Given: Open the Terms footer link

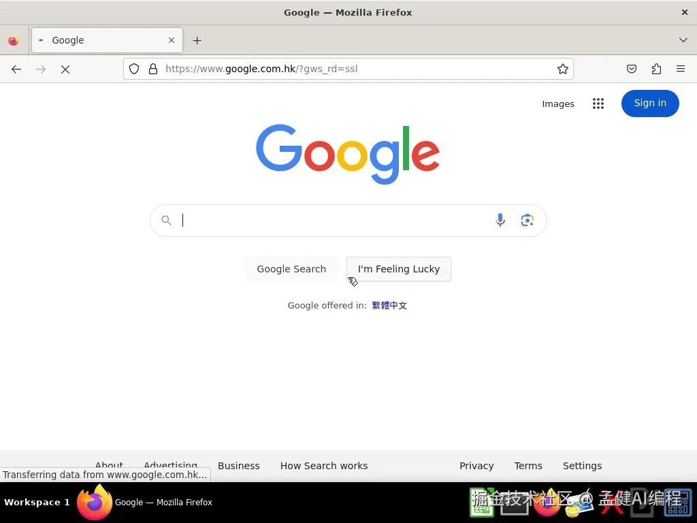Looking at the screenshot, I should coord(528,466).
